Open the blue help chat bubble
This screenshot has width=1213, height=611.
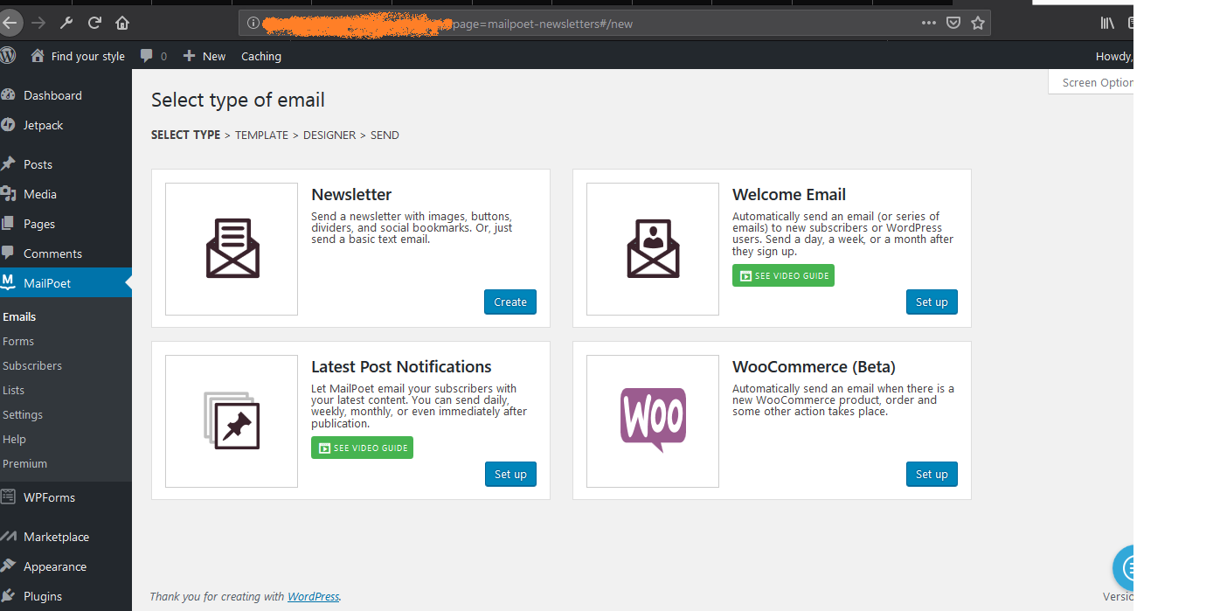1124,568
